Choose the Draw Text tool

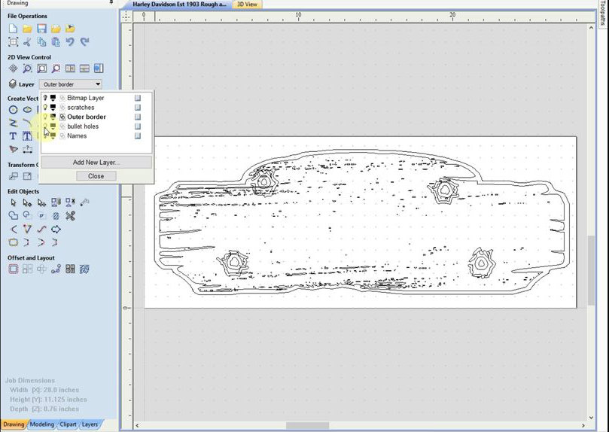tap(13, 136)
